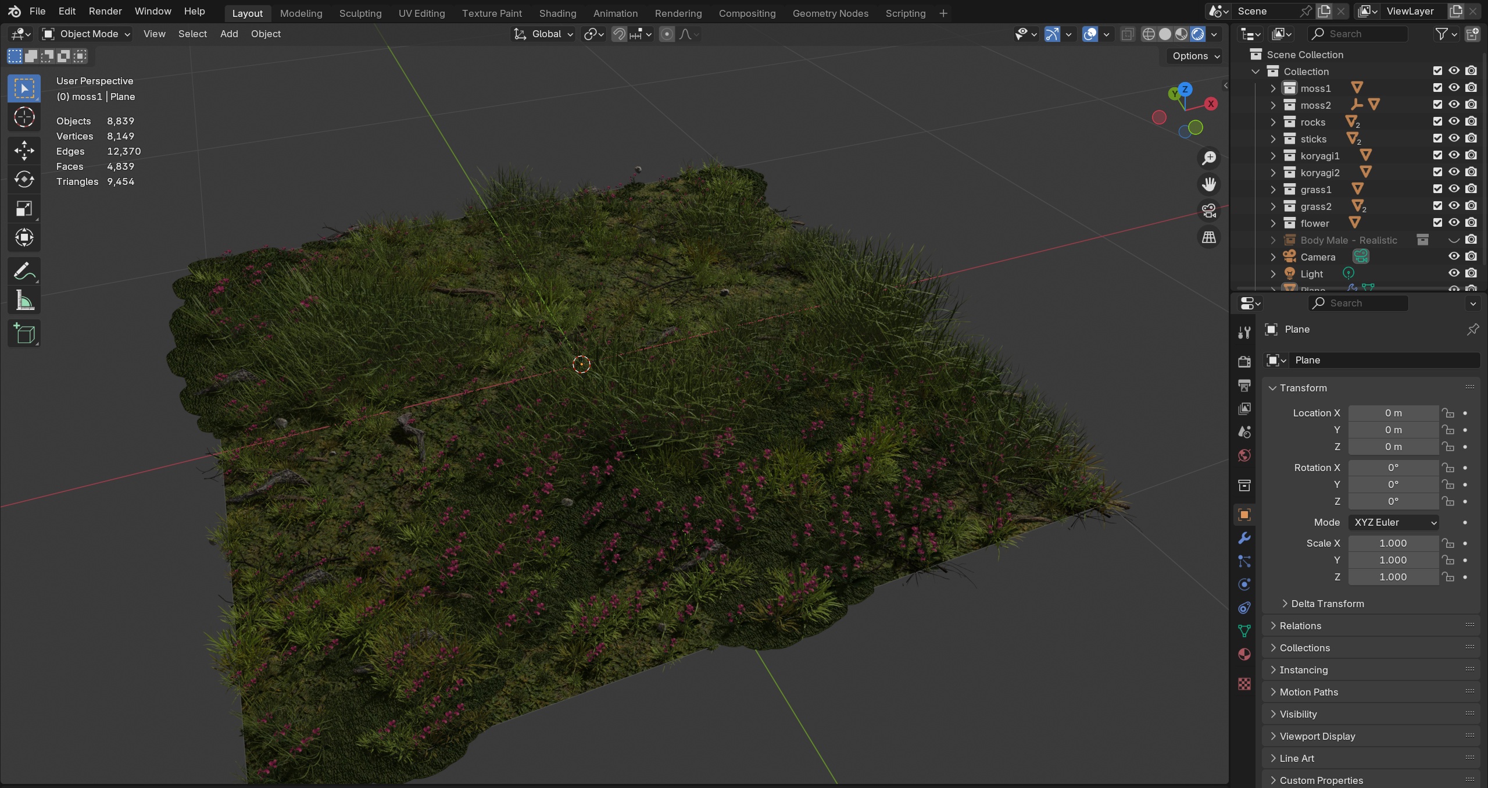Open the Texture properties tab
This screenshot has width=1488, height=788.
1244,684
